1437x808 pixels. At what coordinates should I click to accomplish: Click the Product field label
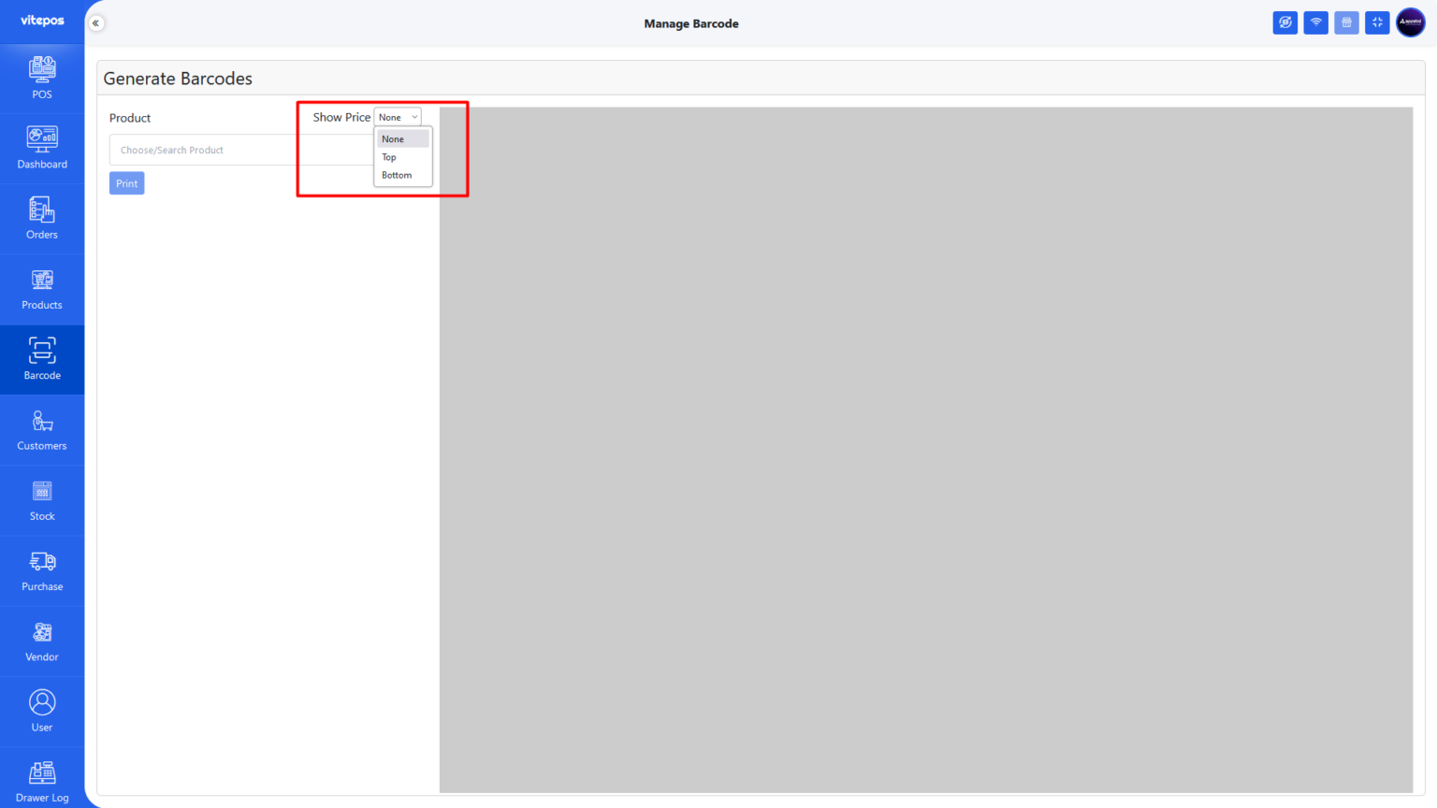[x=130, y=118]
